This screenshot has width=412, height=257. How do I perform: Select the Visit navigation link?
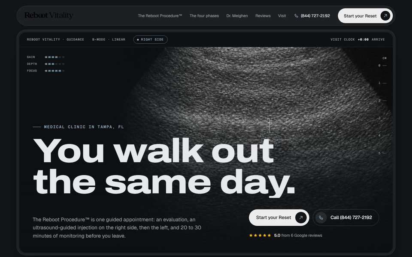click(282, 16)
